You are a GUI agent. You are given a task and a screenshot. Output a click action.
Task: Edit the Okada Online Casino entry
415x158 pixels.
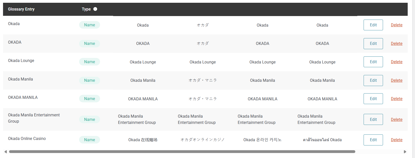[373, 140]
